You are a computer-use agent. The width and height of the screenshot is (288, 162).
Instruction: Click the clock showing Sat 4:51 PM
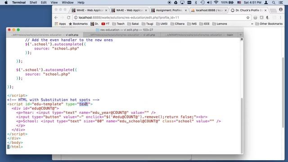pos(252,2)
